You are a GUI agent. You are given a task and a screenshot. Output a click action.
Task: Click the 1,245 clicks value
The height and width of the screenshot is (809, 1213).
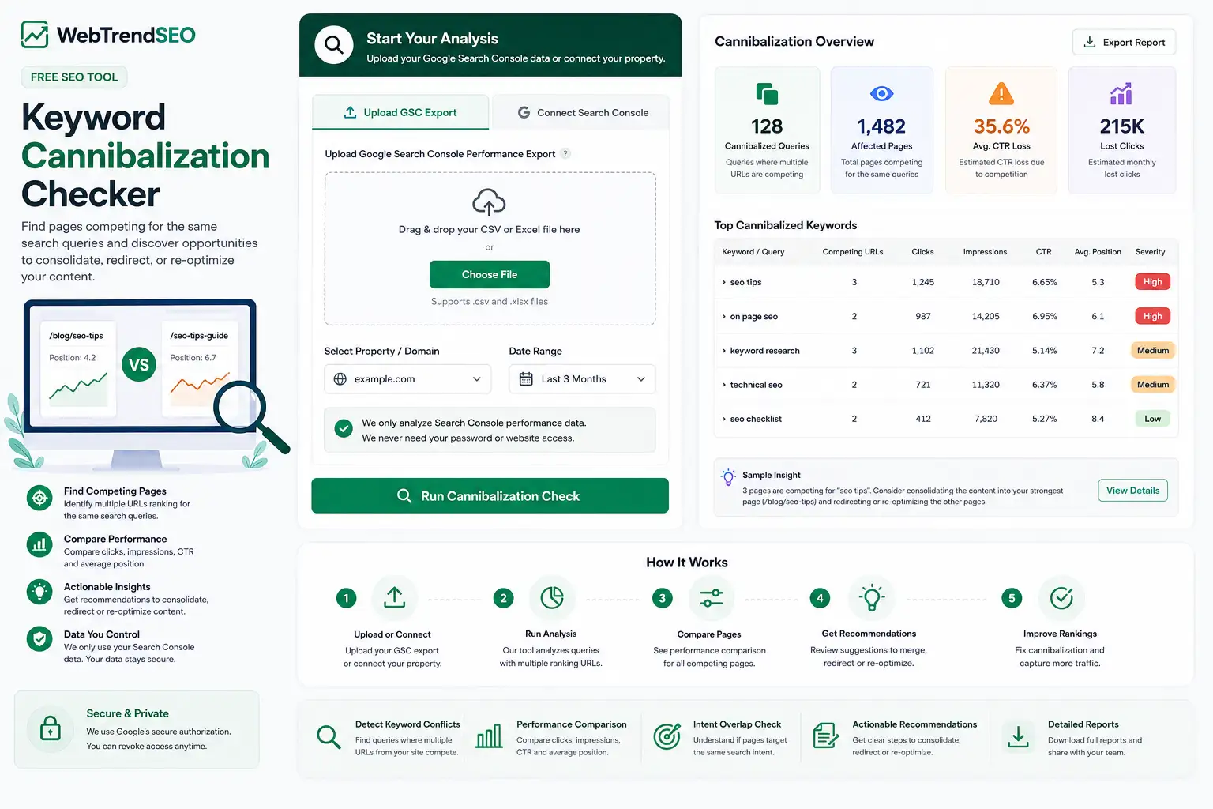click(x=922, y=282)
